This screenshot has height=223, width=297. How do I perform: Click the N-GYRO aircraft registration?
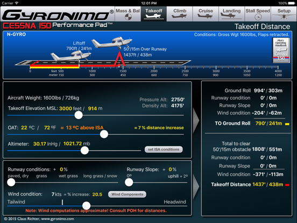coord(16,34)
